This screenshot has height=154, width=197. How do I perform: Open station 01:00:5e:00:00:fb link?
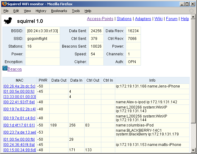coord(19,139)
